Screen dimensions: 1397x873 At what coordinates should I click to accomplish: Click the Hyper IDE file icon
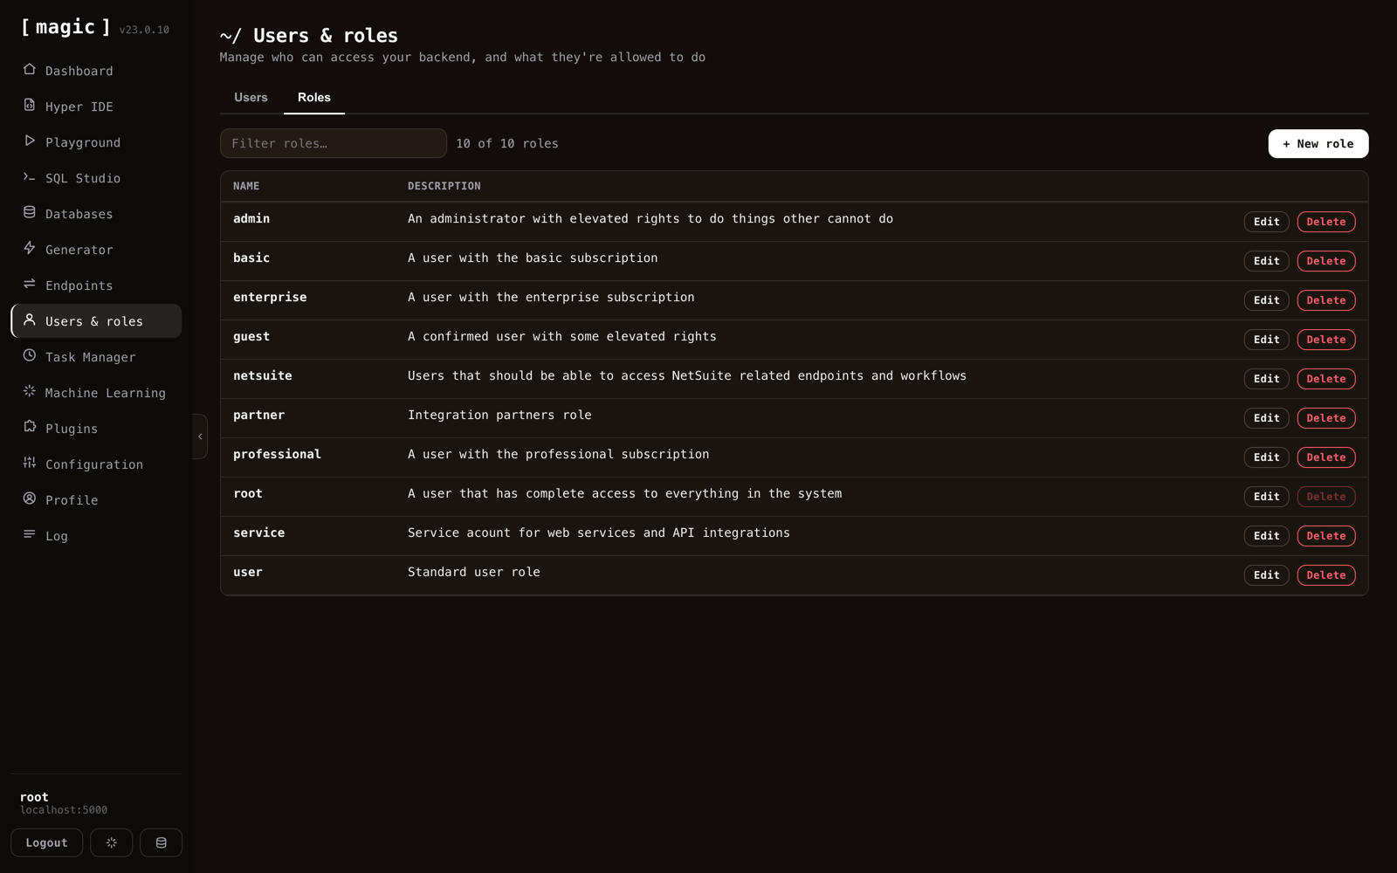click(x=30, y=105)
